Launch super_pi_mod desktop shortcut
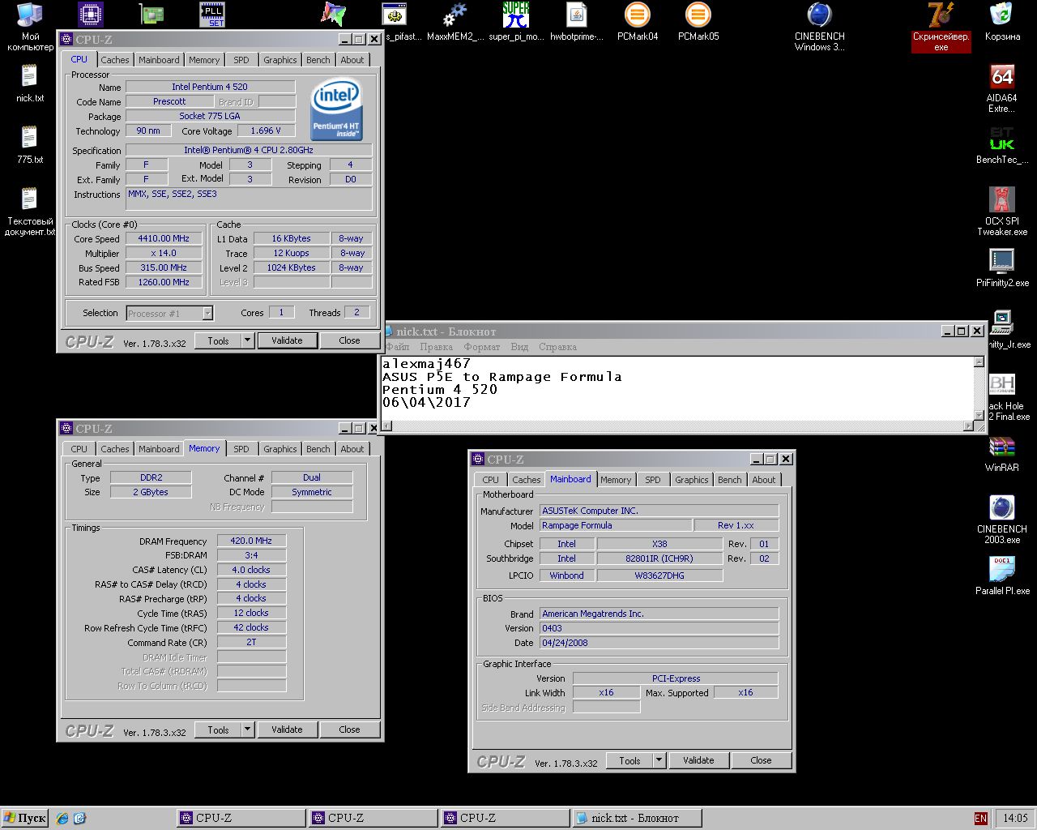The image size is (1037, 830). [516, 22]
